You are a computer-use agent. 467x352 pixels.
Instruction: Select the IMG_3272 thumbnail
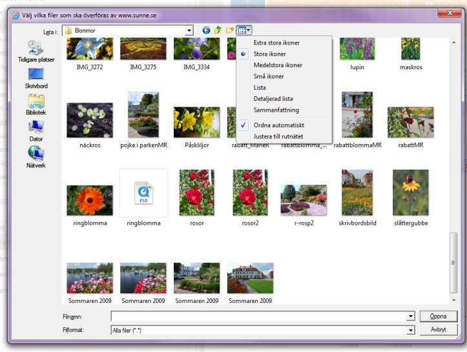[90, 48]
